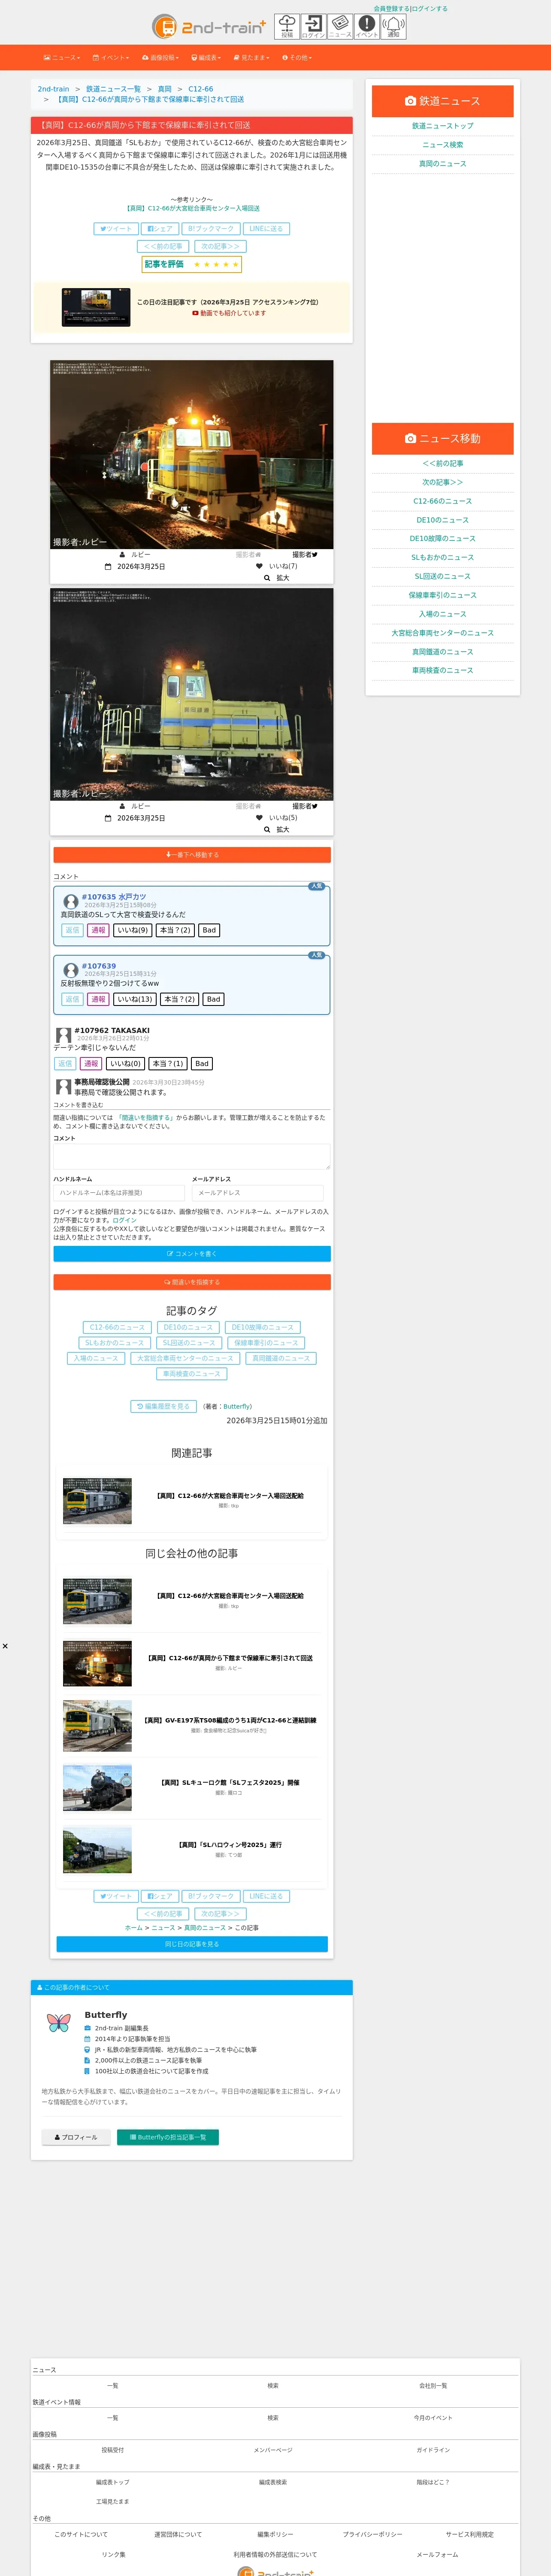Click the 2nd-train logo in the header

click(x=210, y=27)
